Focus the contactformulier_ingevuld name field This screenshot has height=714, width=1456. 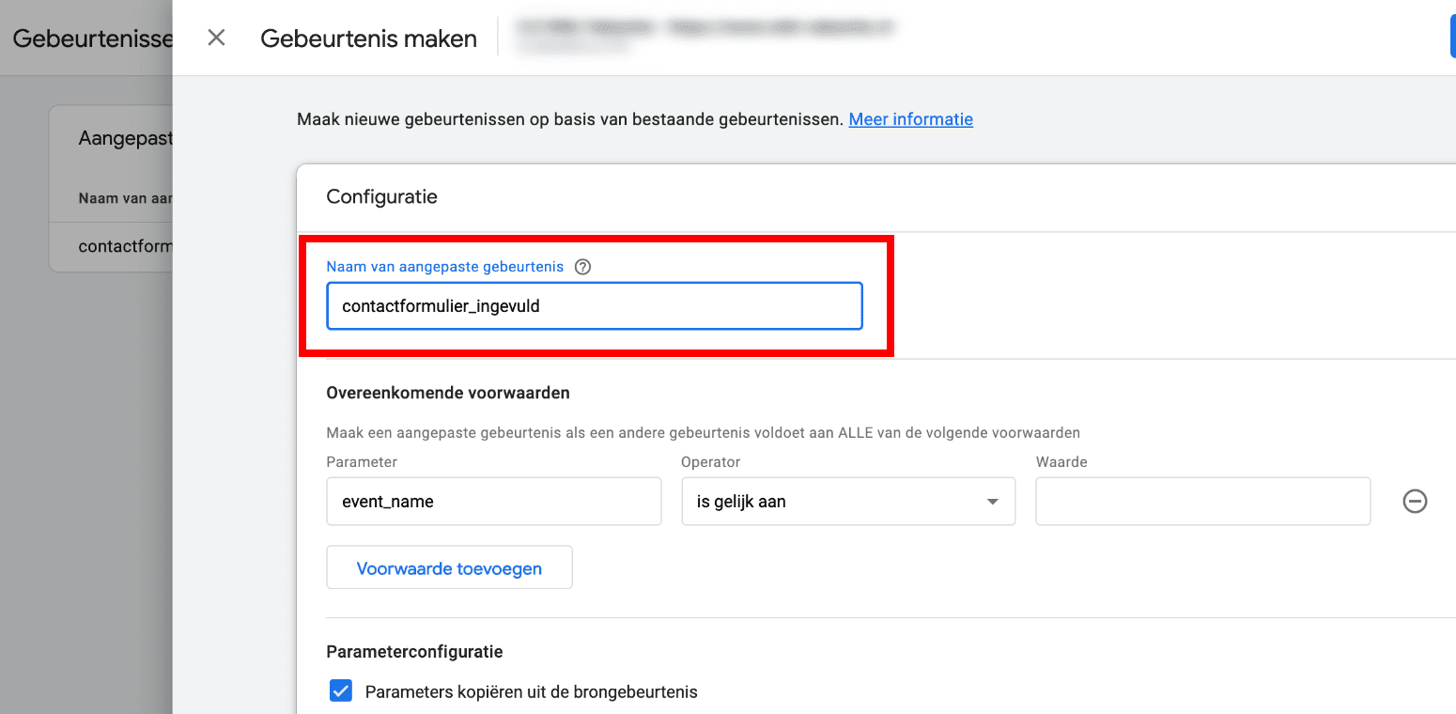click(595, 306)
